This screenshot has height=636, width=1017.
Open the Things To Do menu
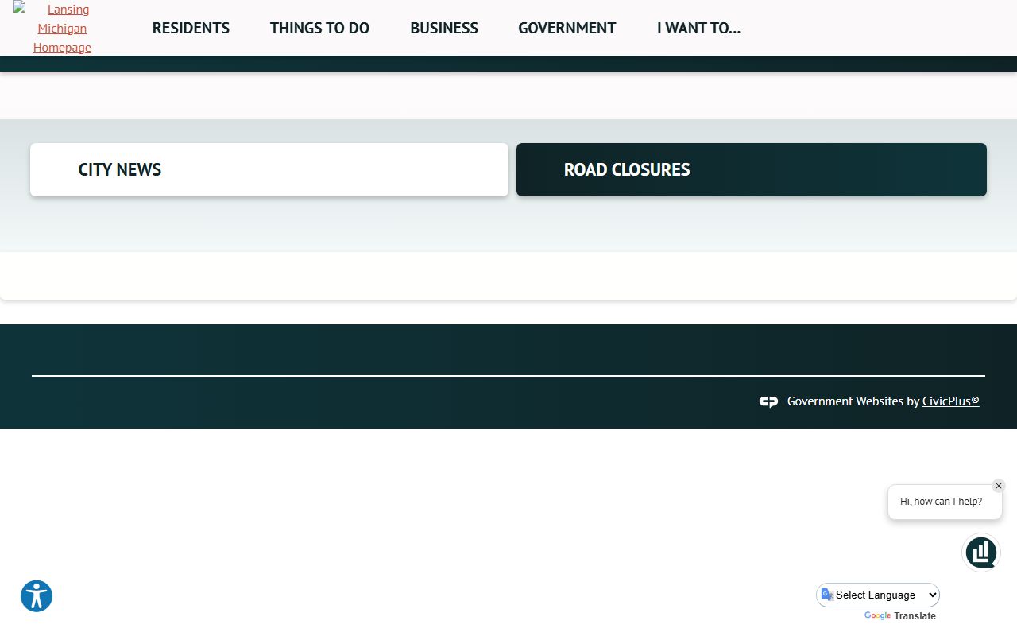319,28
